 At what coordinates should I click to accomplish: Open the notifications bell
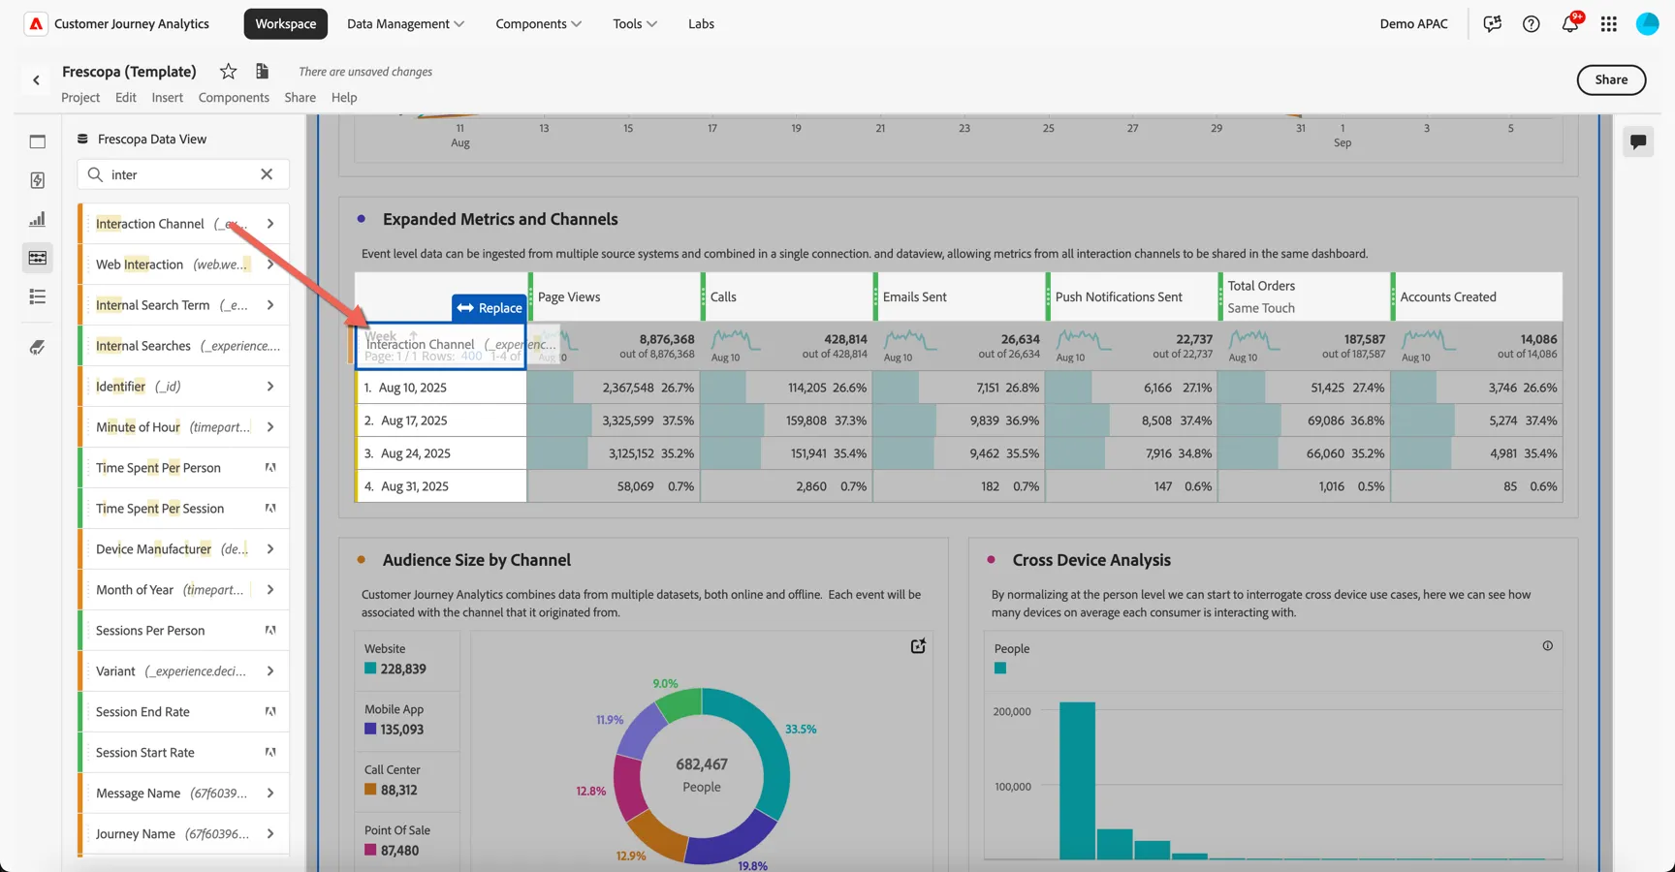pos(1569,24)
